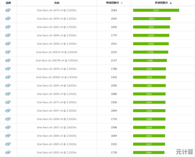
Task: Click the single-thread score 2203
Action: (x=114, y=52)
